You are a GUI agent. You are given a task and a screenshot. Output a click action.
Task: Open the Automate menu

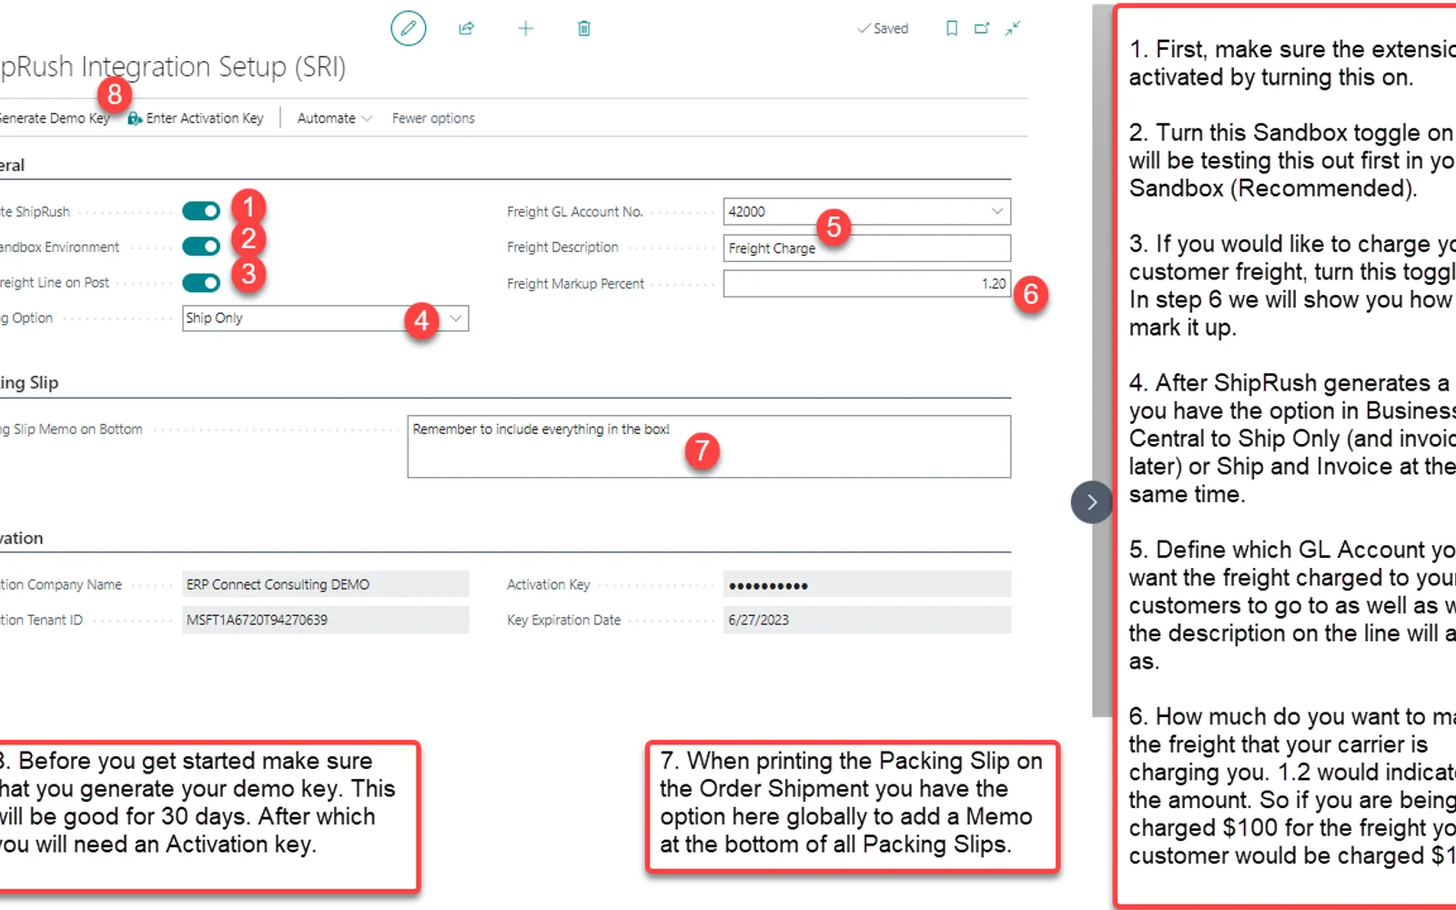[335, 118]
